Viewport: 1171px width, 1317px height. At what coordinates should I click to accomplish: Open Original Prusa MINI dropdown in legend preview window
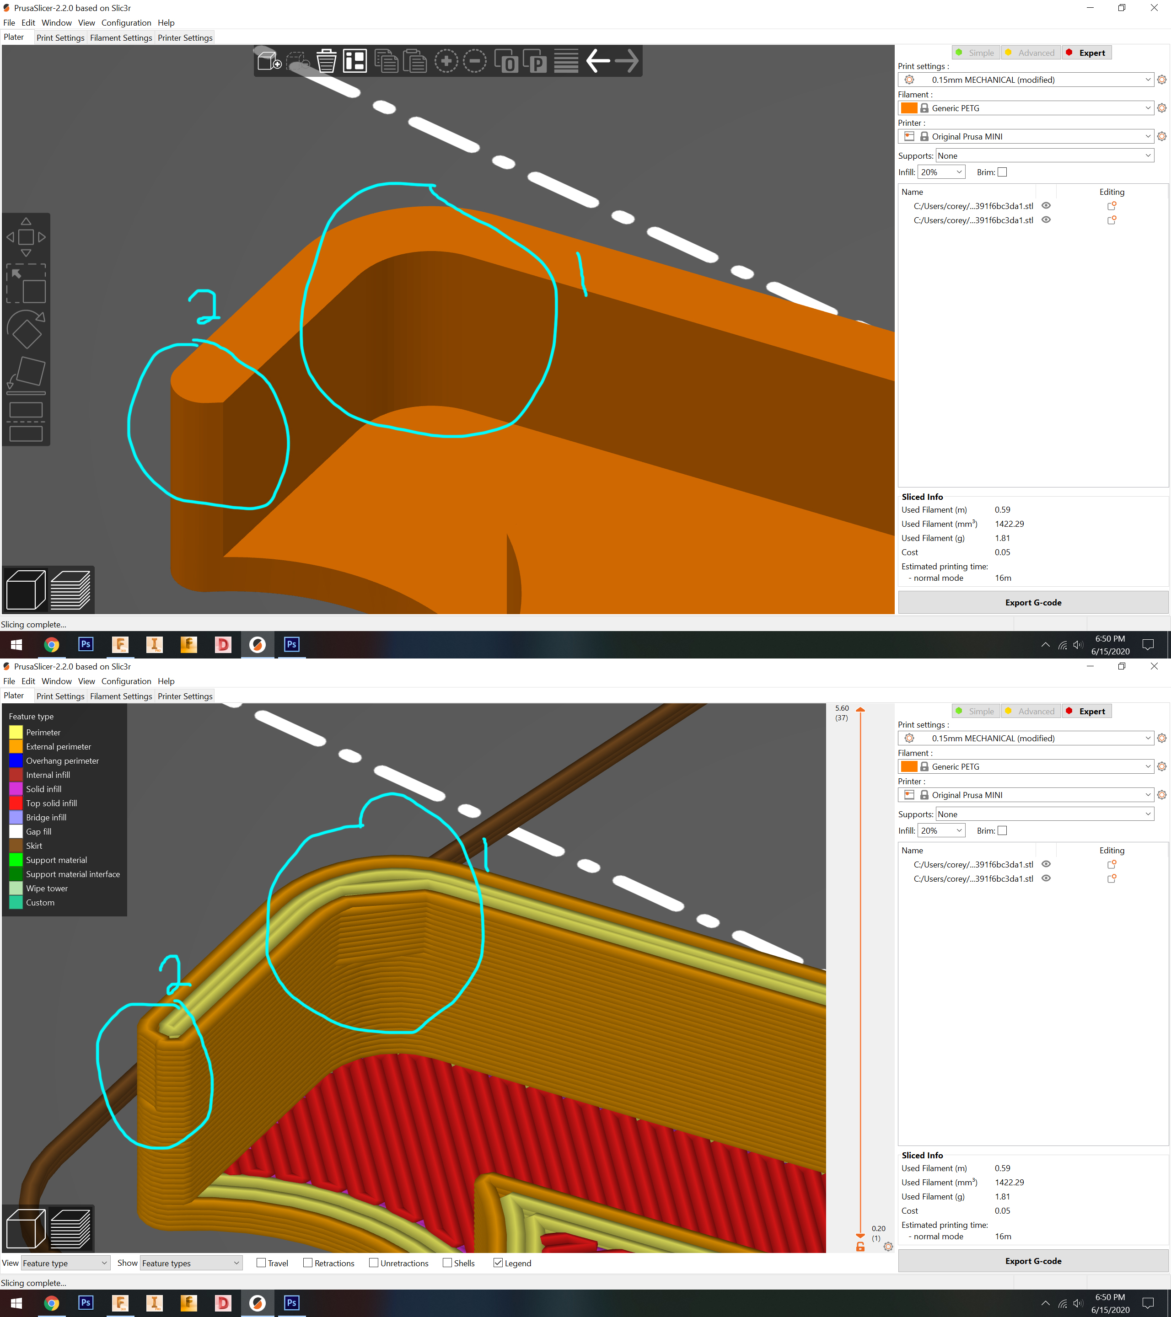1026,794
